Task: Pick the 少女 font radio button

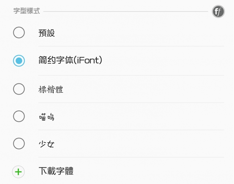Action: pos(19,143)
